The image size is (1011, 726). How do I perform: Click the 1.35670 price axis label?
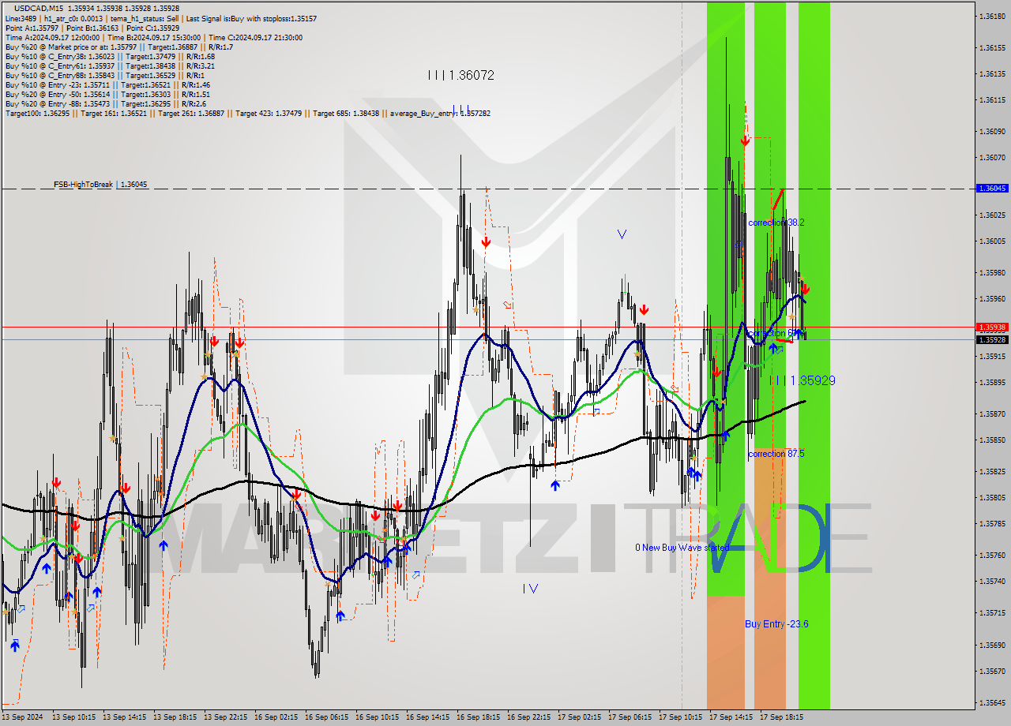[992, 671]
